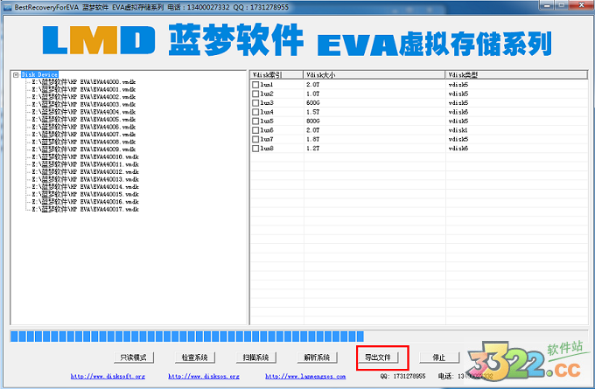Click the lun5 size cell 800G
Image resolution: width=595 pixels, height=389 pixels.
[x=313, y=122]
